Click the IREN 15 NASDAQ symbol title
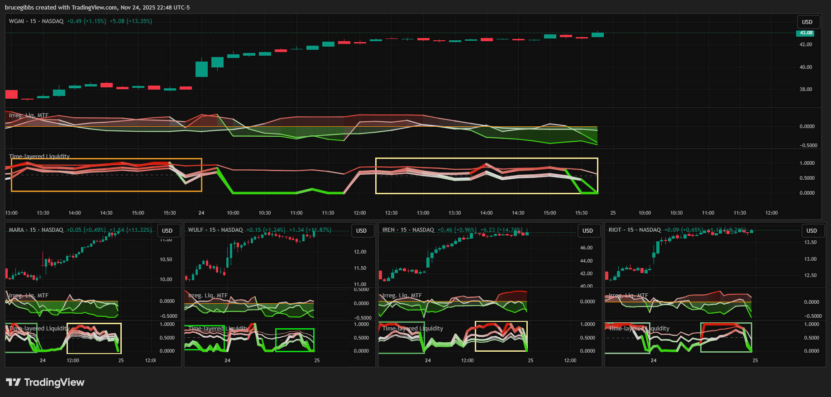831x397 pixels. point(408,230)
